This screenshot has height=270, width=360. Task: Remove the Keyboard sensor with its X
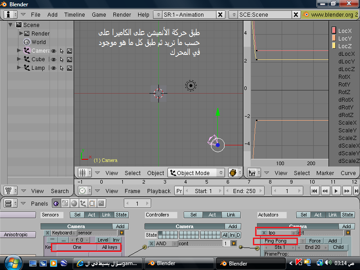click(x=48, y=233)
